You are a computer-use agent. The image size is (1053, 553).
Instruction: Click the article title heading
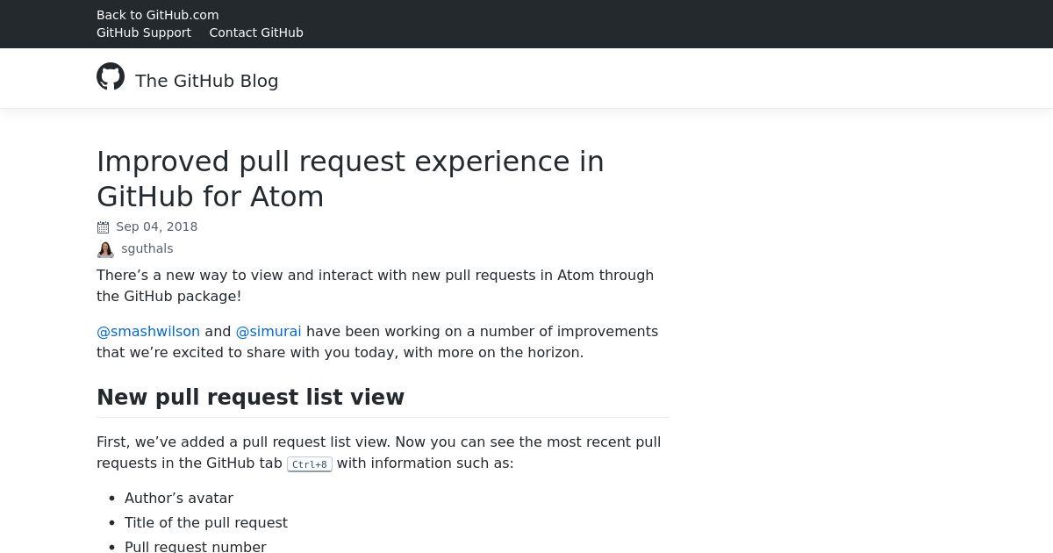(x=351, y=179)
